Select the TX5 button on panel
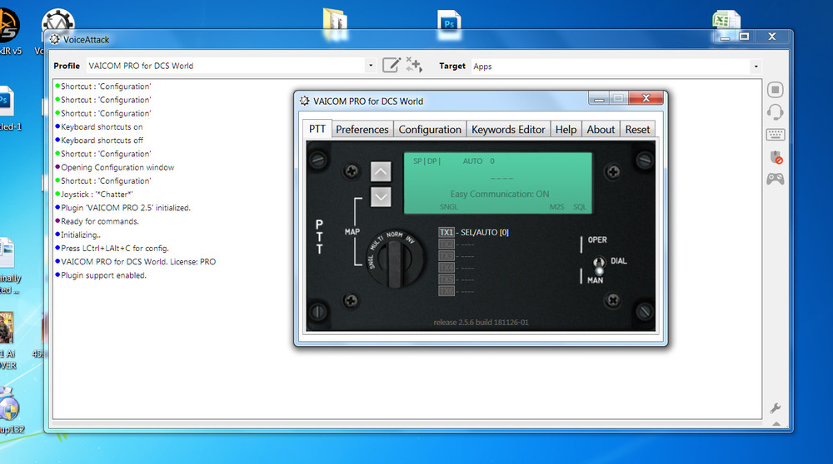Viewport: 833px width, 464px height. pyautogui.click(x=446, y=279)
